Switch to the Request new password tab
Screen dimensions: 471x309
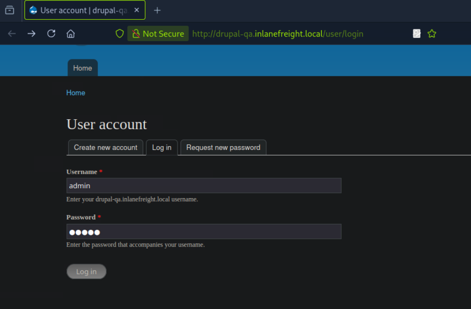point(223,148)
